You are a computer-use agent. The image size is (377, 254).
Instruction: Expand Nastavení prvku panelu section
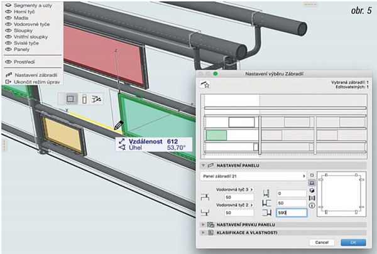[203, 224]
